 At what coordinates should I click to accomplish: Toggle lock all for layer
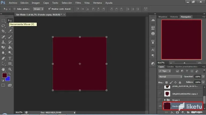click(180, 82)
